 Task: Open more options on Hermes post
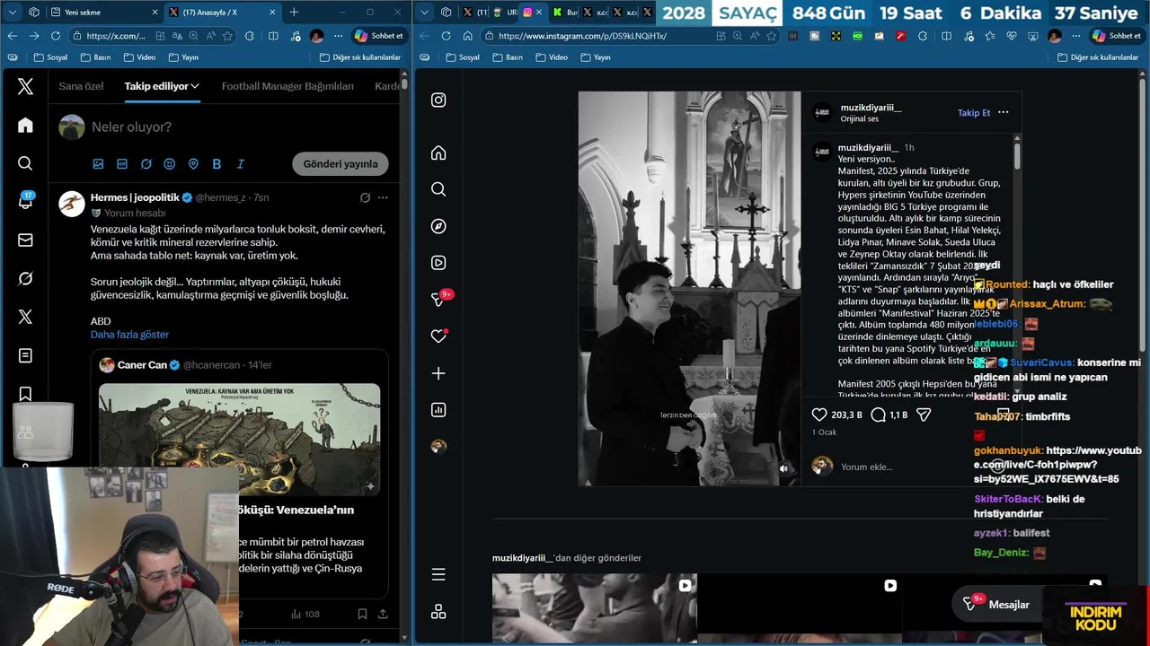383,197
